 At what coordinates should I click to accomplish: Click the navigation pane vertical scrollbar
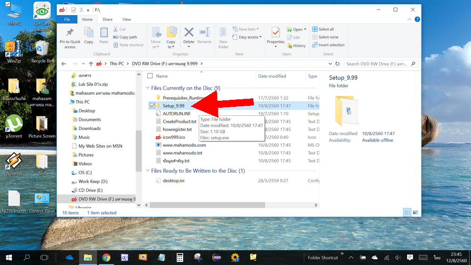[138, 151]
